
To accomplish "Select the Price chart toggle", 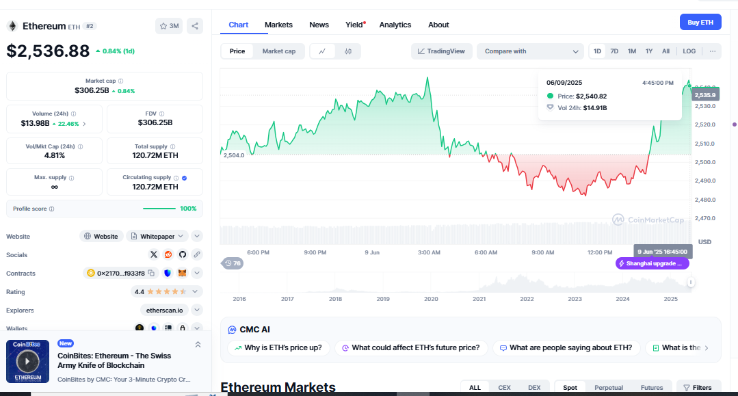I will pyautogui.click(x=237, y=51).
